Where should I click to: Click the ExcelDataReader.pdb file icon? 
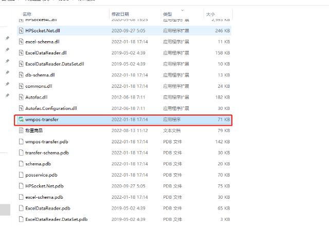click(x=21, y=208)
